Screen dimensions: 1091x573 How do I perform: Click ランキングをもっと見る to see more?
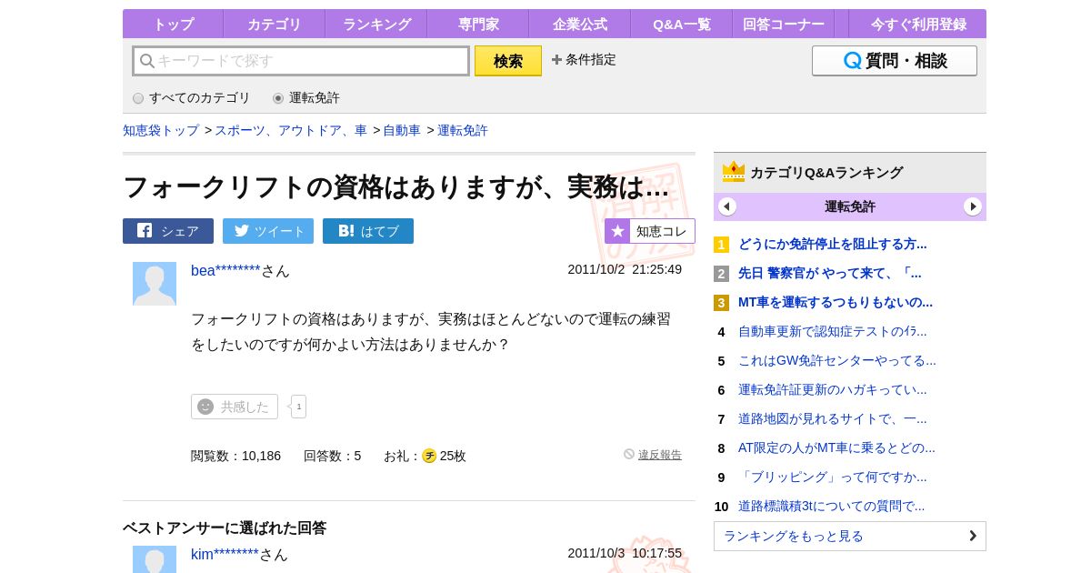tap(850, 536)
